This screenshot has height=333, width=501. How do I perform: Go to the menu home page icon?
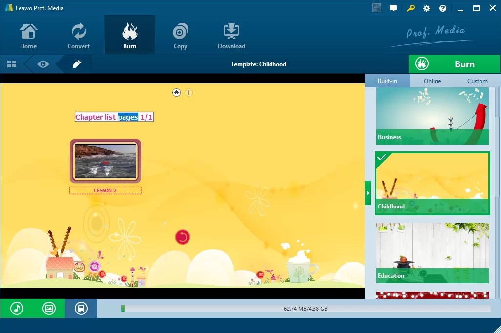176,92
